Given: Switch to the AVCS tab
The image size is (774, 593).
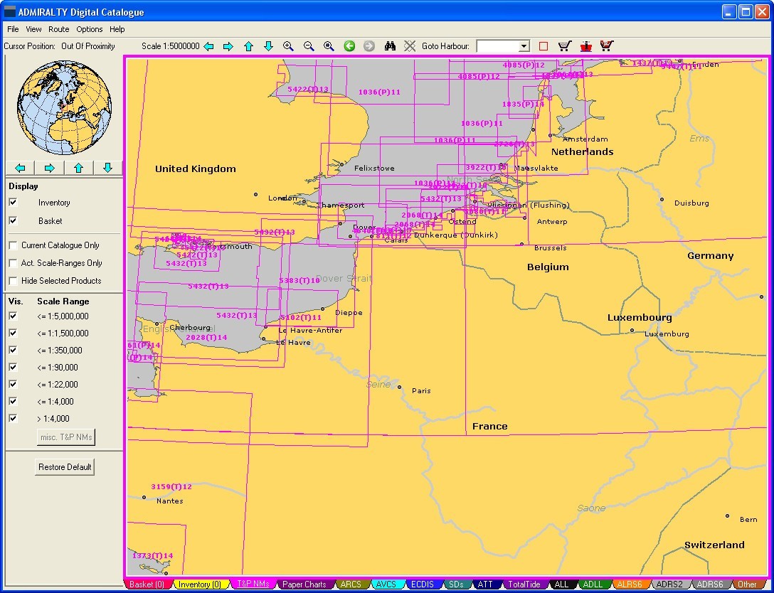Looking at the screenshot, I should click(x=386, y=584).
